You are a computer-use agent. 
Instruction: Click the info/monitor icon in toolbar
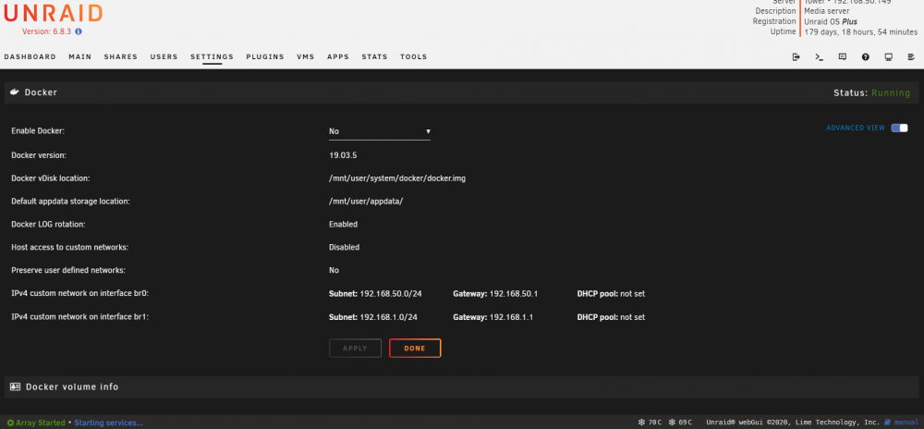point(888,57)
